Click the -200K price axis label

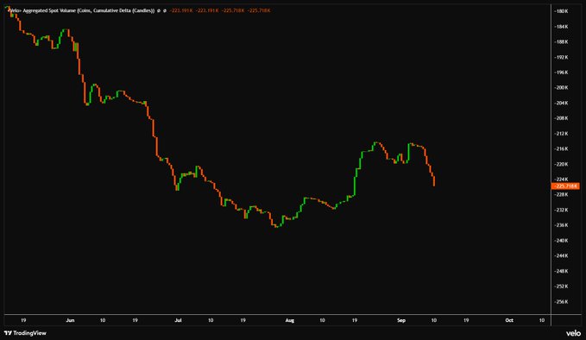[x=561, y=87]
